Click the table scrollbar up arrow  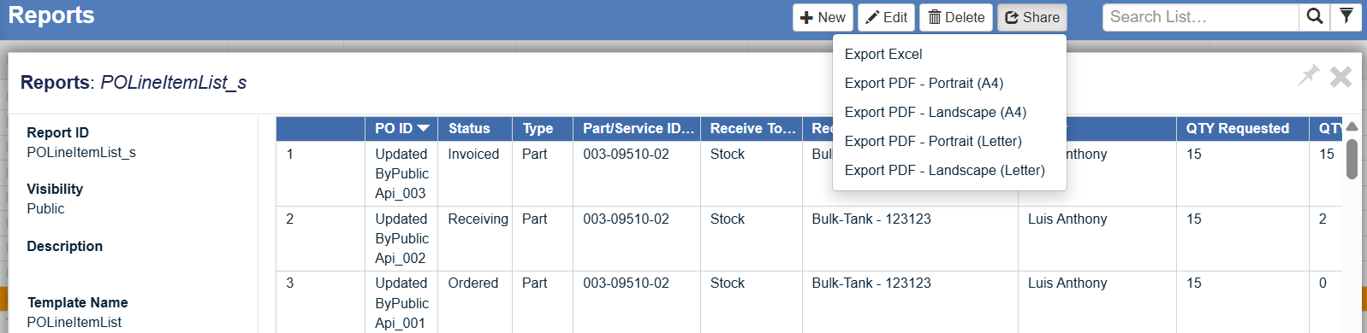pos(1352,126)
